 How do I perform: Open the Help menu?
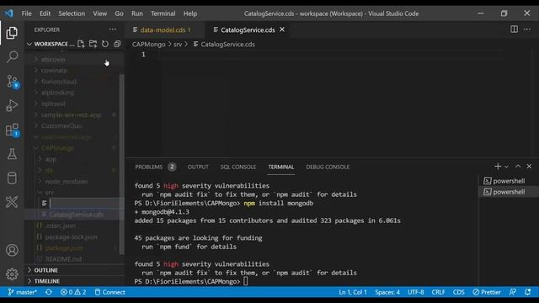coord(190,13)
